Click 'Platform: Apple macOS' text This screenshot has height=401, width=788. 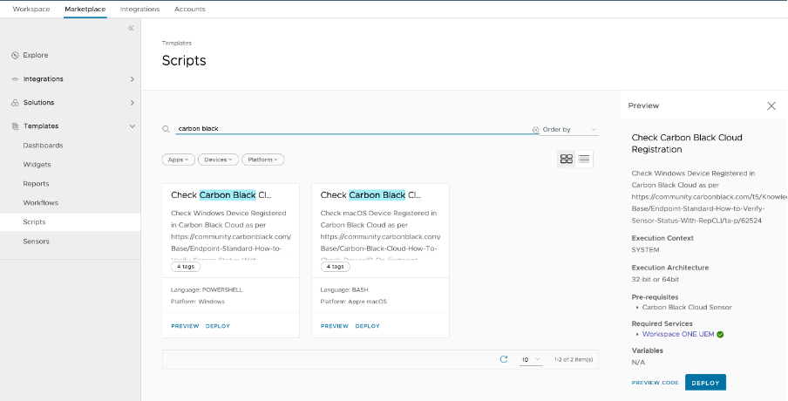click(x=354, y=302)
